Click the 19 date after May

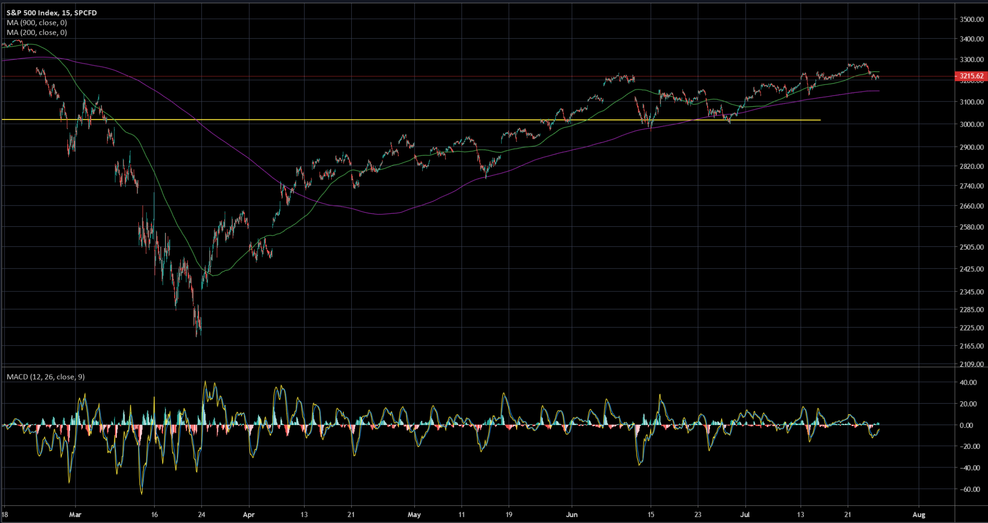point(509,514)
